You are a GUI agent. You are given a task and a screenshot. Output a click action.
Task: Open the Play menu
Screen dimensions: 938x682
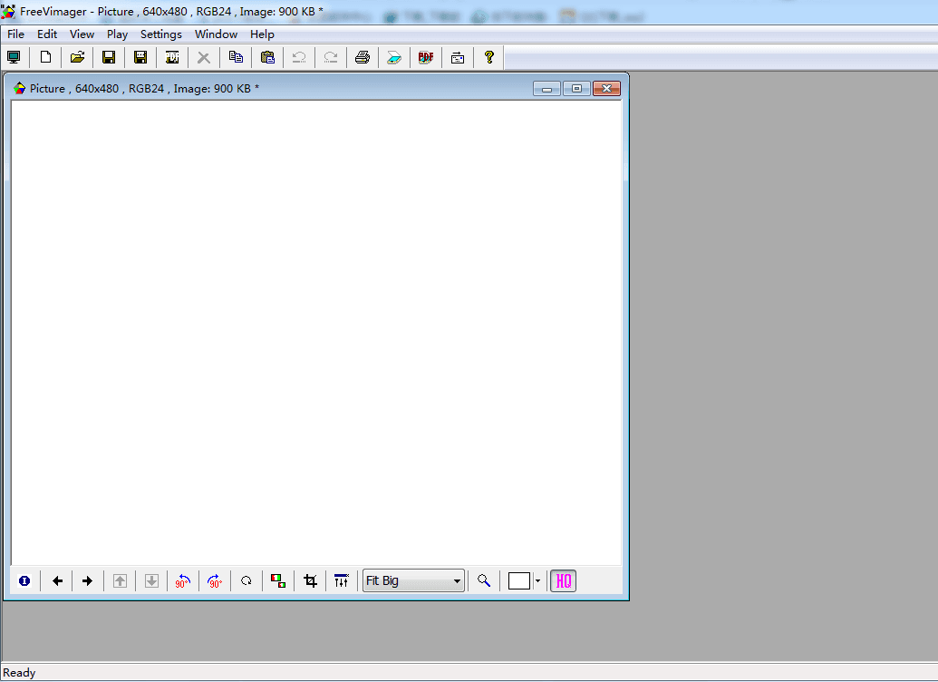click(117, 34)
